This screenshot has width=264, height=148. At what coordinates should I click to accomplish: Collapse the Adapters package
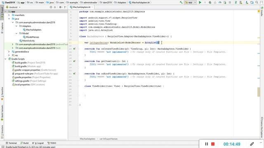[x=16, y=26]
